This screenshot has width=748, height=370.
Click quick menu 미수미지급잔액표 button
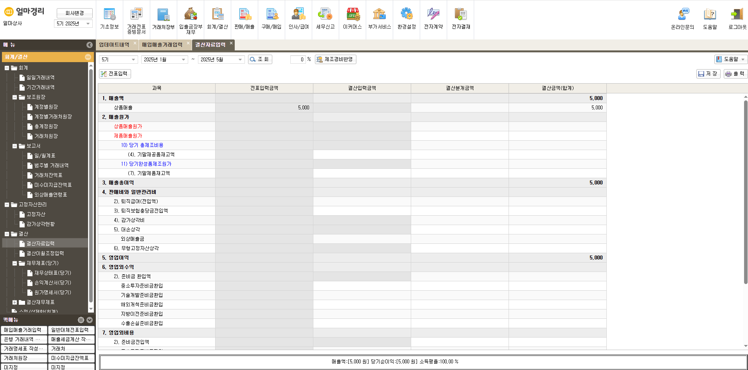click(71, 358)
